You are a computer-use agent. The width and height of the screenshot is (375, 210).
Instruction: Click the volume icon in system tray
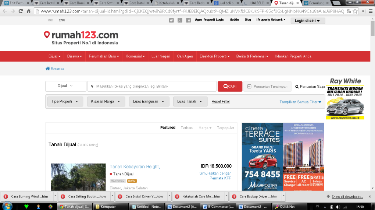338,207
